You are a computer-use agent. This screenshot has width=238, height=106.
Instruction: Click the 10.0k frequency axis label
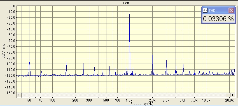pos(206,100)
